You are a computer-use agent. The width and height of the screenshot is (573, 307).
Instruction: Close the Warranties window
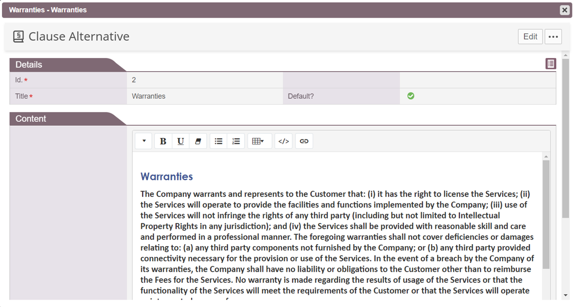pos(564,10)
